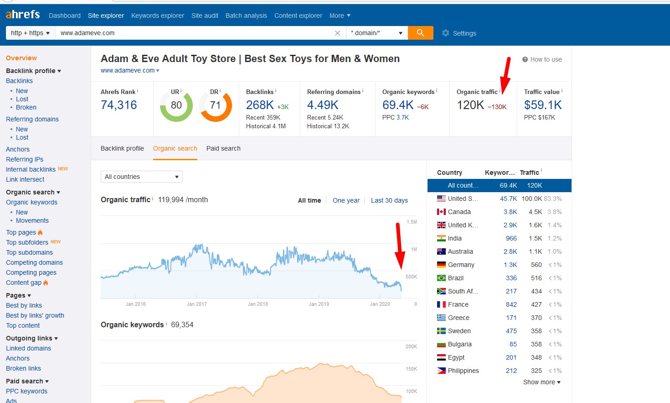
Task: Click the France flag icon
Action: pyautogui.click(x=441, y=304)
